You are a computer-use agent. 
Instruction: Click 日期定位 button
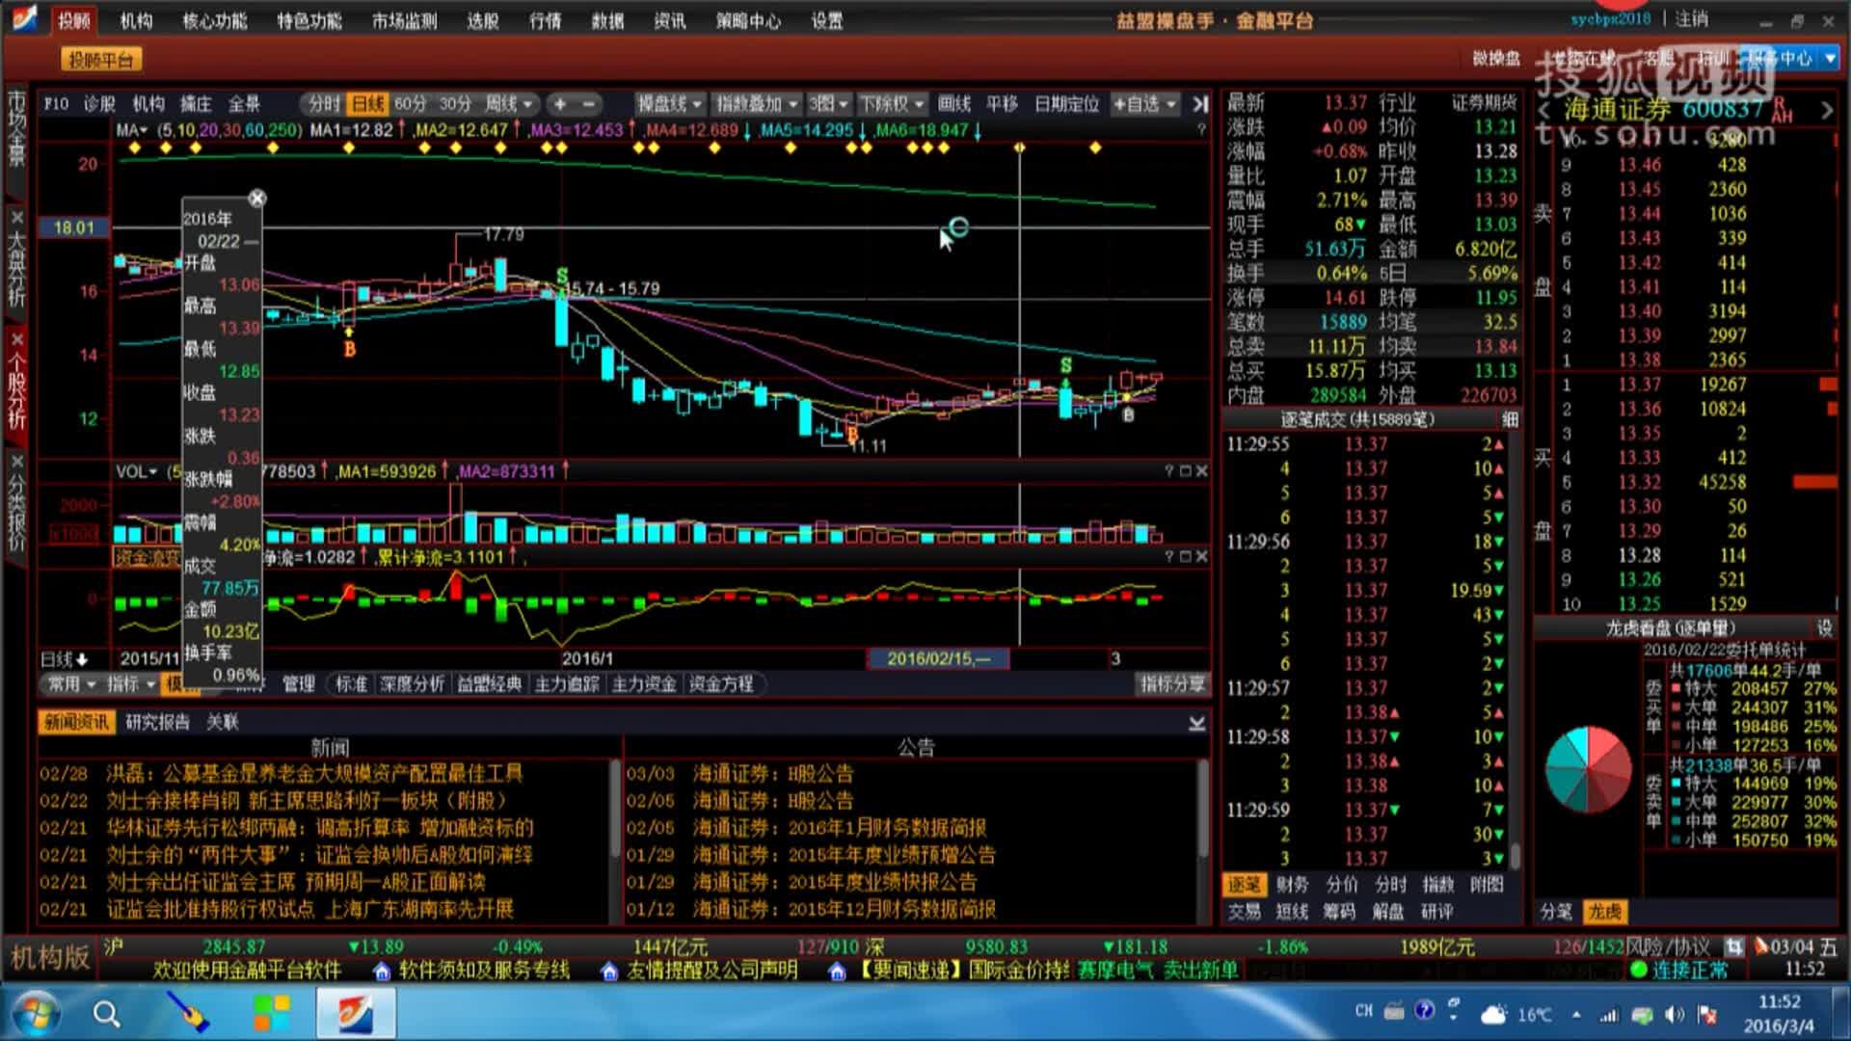tap(1066, 104)
